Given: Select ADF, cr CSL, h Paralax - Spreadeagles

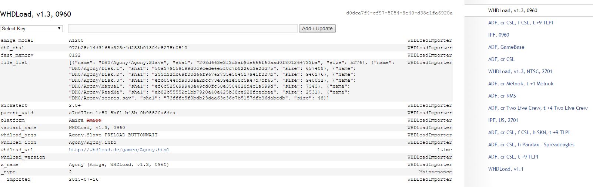Looking at the screenshot, I should 531,144.
